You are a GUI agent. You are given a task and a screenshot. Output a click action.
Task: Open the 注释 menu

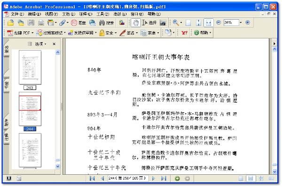click(86, 14)
